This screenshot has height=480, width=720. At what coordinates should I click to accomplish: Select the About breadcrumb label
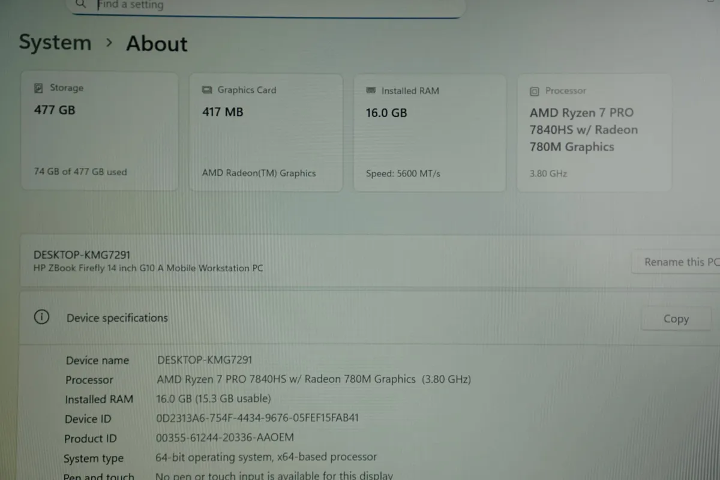[156, 43]
